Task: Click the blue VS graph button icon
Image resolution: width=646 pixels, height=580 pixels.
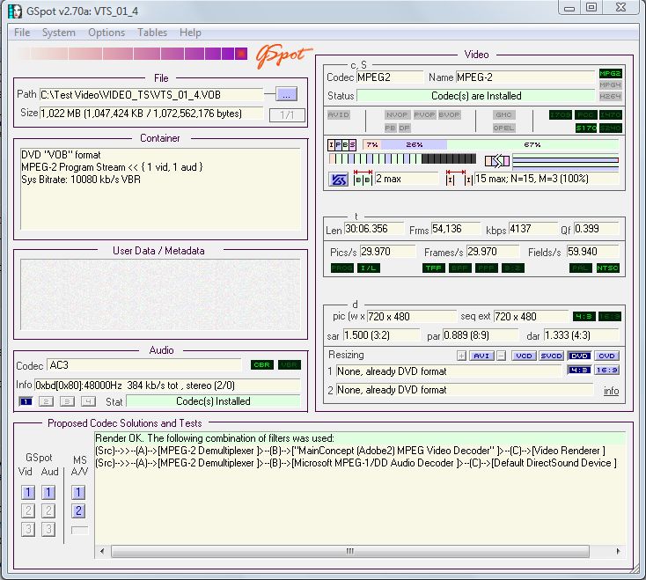Action: [x=339, y=180]
